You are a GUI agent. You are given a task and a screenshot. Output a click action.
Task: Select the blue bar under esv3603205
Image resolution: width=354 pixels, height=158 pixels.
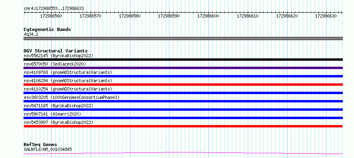[183, 101]
